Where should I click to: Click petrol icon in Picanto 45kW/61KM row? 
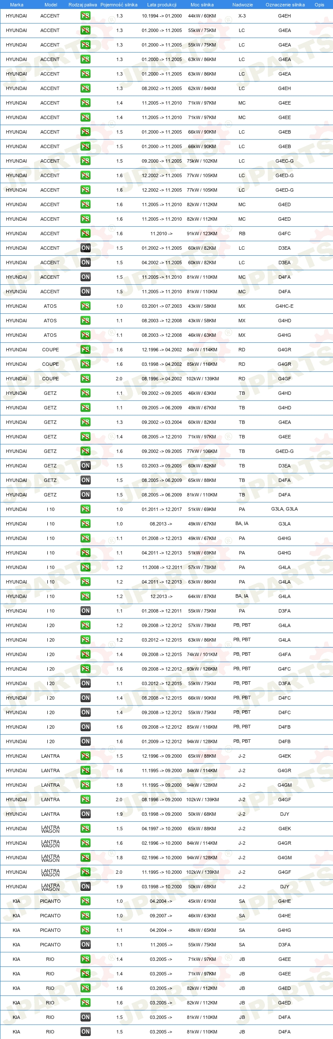click(x=85, y=901)
